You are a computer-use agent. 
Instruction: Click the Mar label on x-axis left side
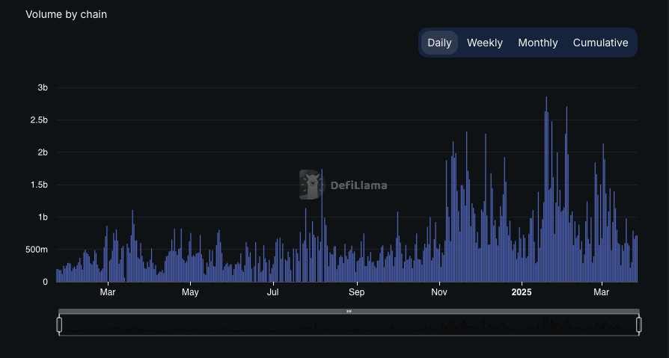(108, 292)
